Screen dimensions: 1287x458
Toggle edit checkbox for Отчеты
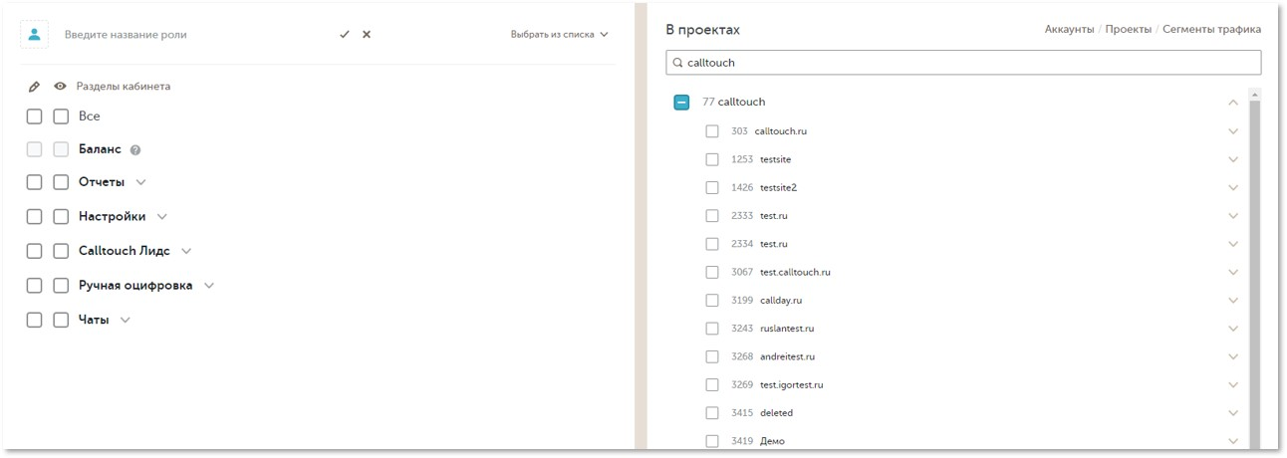(x=35, y=182)
